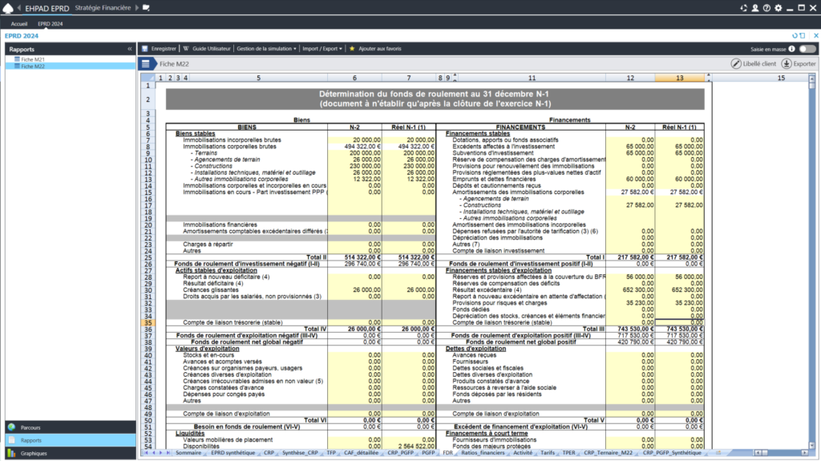The image size is (821, 461).
Task: Select column header 6
Action: (354, 78)
